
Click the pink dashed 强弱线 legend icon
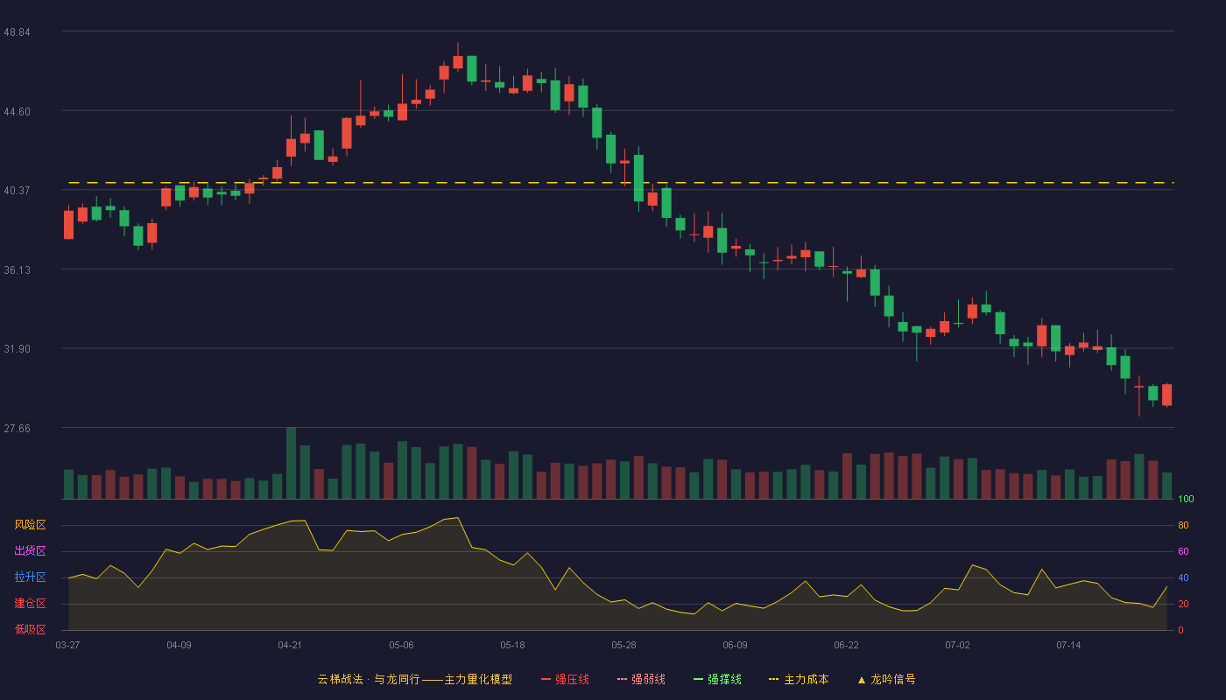pos(622,679)
